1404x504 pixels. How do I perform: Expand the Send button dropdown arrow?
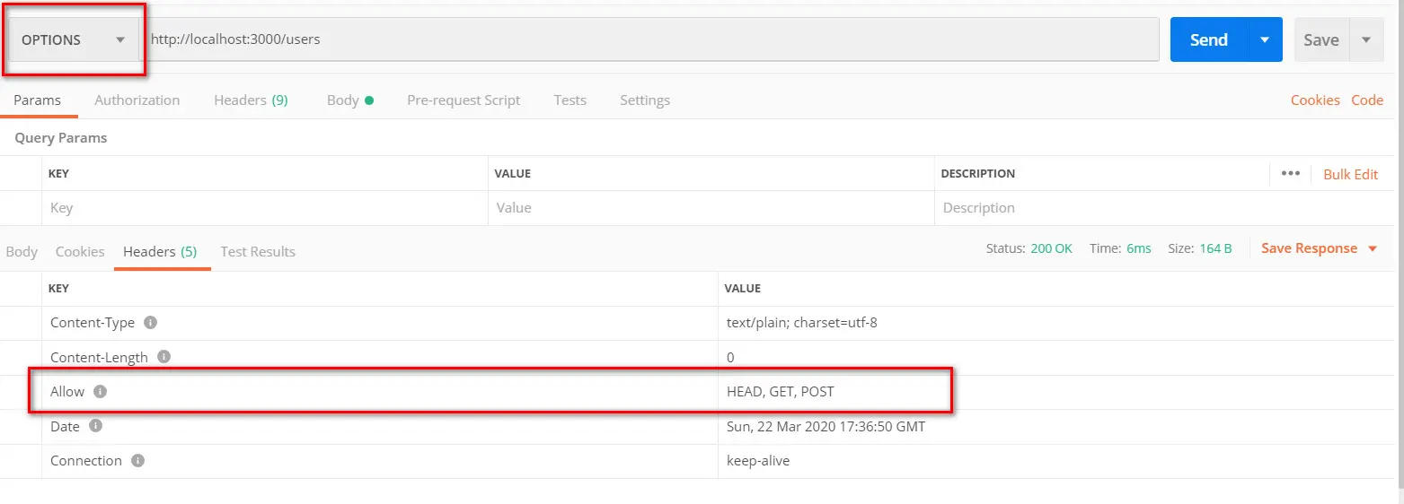pyautogui.click(x=1265, y=39)
